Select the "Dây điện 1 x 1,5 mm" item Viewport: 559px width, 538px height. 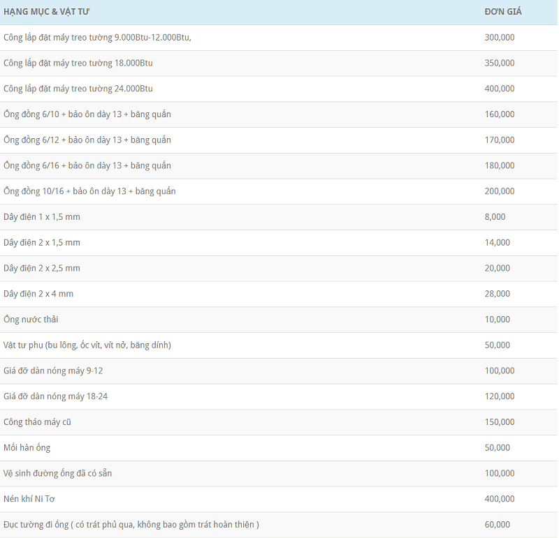[x=42, y=217]
